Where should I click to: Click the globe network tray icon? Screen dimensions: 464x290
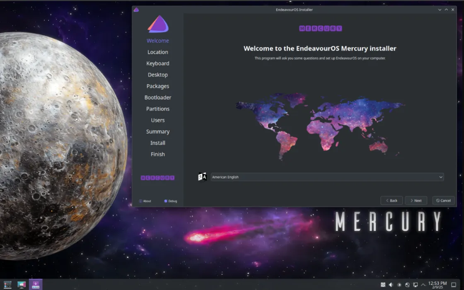click(x=407, y=285)
